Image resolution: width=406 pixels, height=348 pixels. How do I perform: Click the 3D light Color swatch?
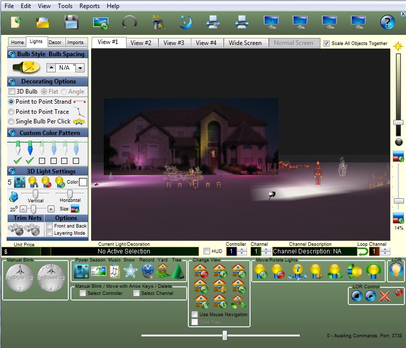click(83, 182)
